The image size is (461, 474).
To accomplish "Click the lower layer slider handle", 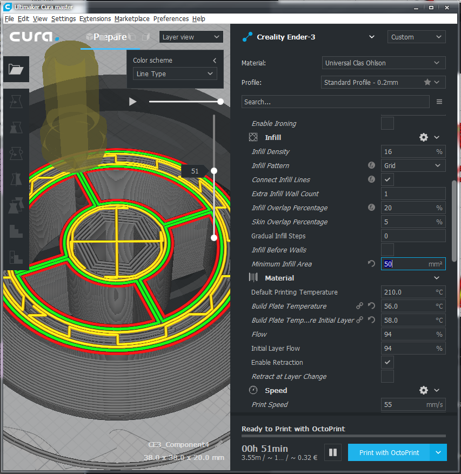I will coord(214,238).
